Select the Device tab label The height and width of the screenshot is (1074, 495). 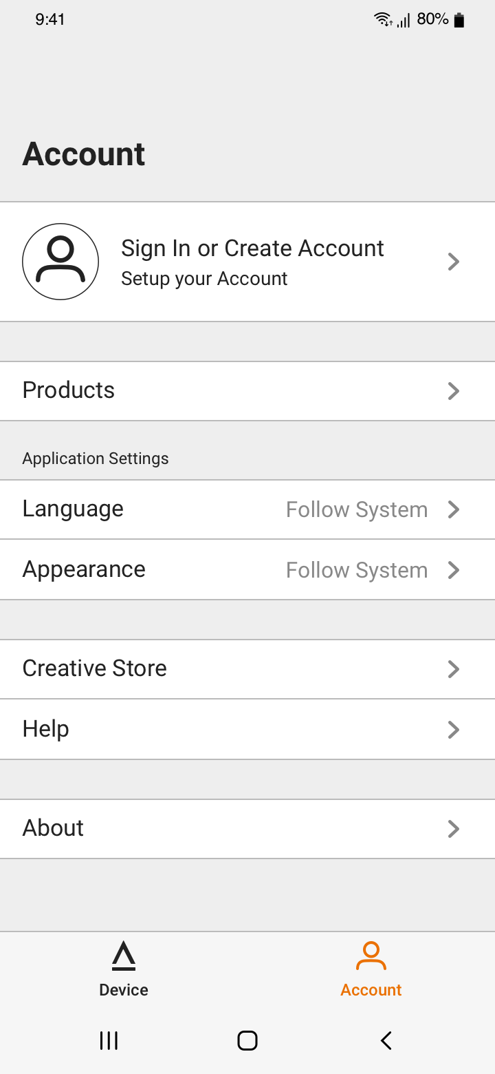tap(124, 990)
